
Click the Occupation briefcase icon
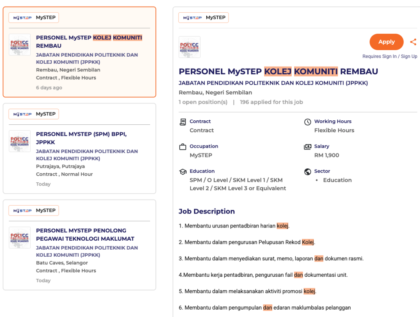click(x=183, y=147)
